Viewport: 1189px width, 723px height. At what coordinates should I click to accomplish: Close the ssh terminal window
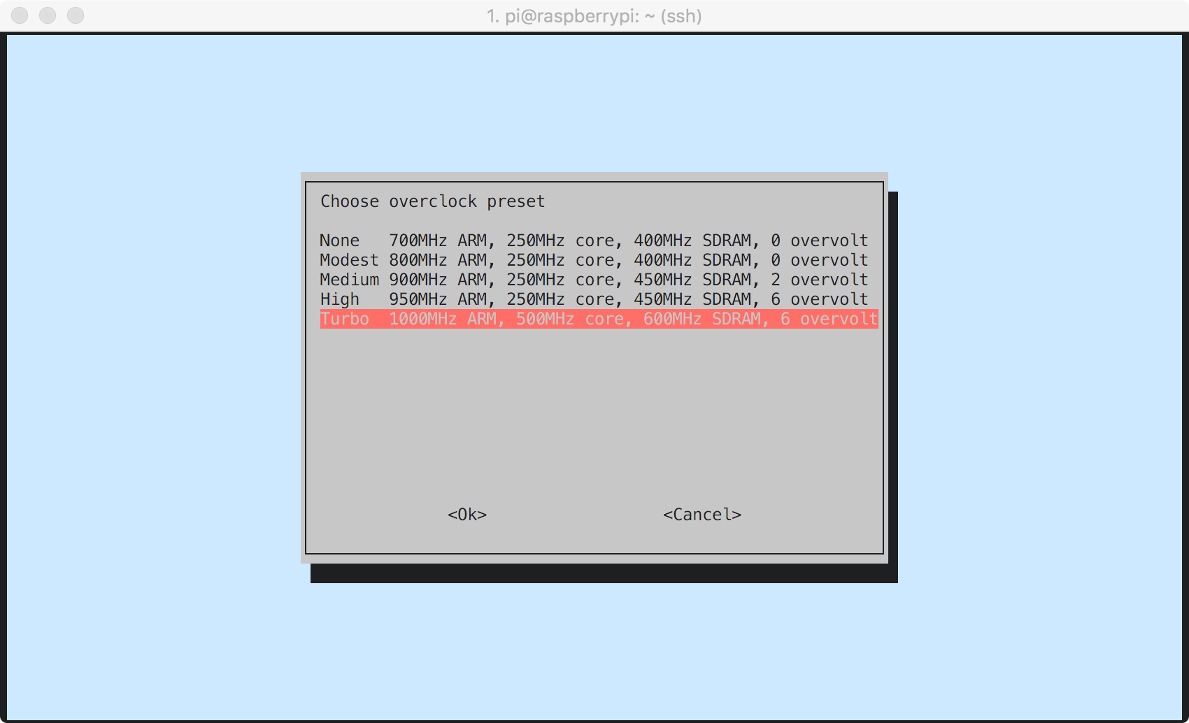pyautogui.click(x=20, y=15)
